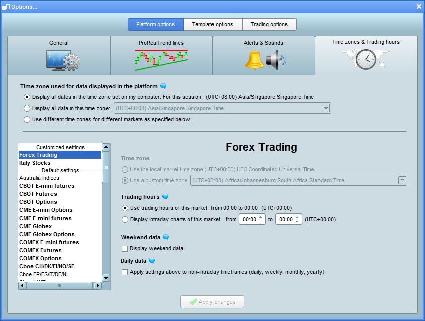This screenshot has width=425, height=321.
Task: Select COMEX Futures in market list
Action: point(60,250)
